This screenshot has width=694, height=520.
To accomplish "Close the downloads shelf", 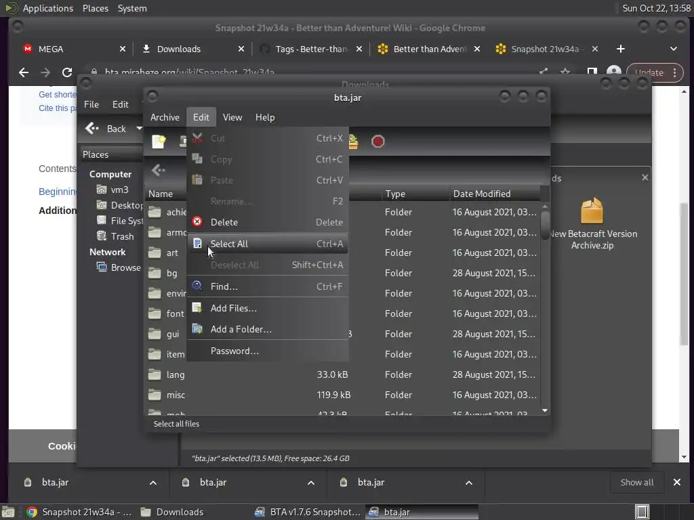I will coord(677,482).
